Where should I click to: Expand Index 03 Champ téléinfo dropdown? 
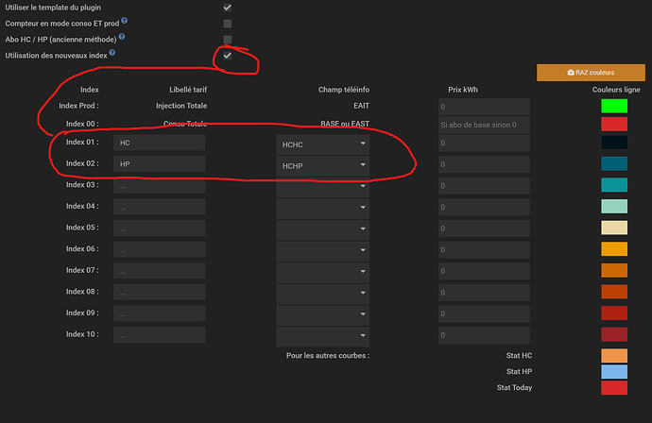pyautogui.click(x=322, y=186)
